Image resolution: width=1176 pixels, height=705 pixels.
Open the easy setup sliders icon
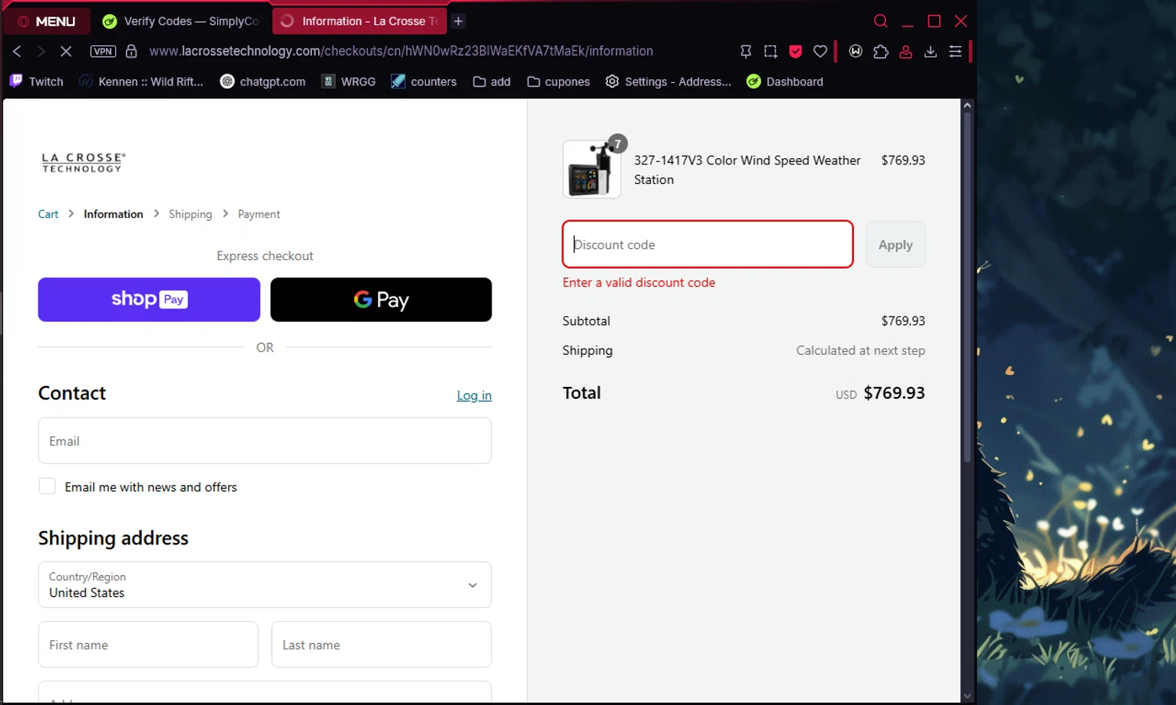click(955, 51)
